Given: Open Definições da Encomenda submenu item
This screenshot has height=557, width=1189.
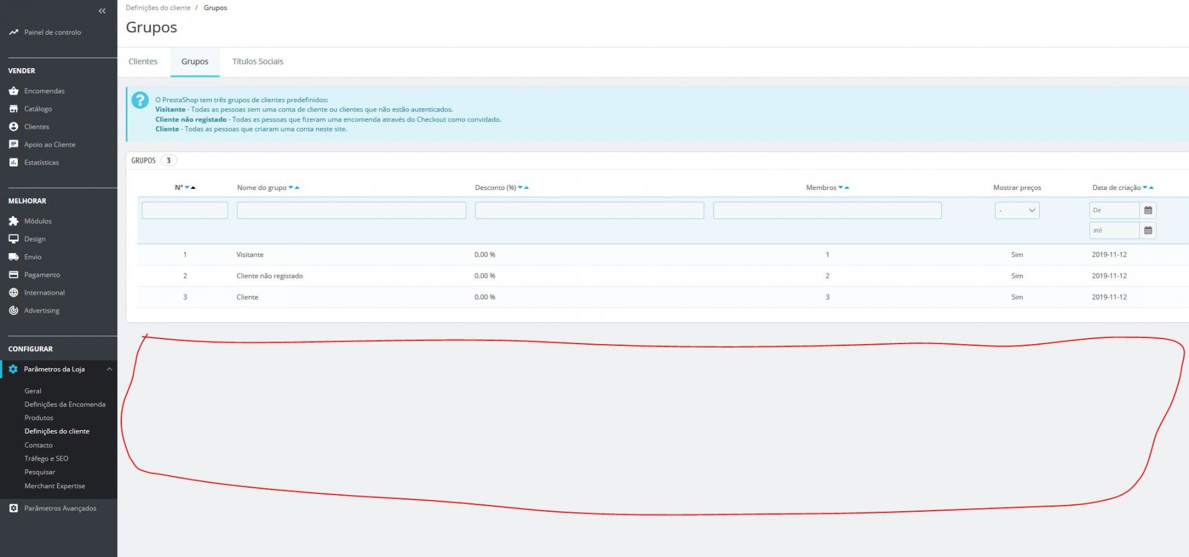Looking at the screenshot, I should click(65, 405).
